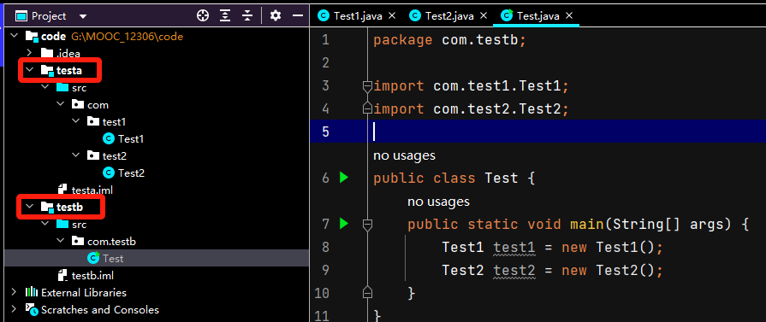Collapse the code project root node

click(x=15, y=36)
